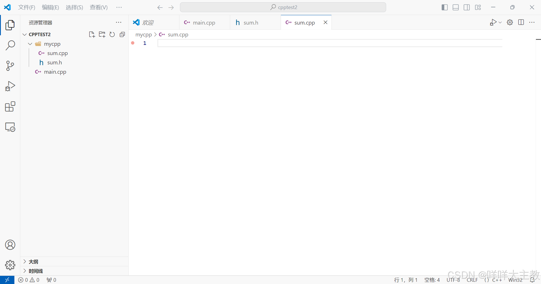This screenshot has height=284, width=541.
Task: Open the Source Control view
Action: 10,66
